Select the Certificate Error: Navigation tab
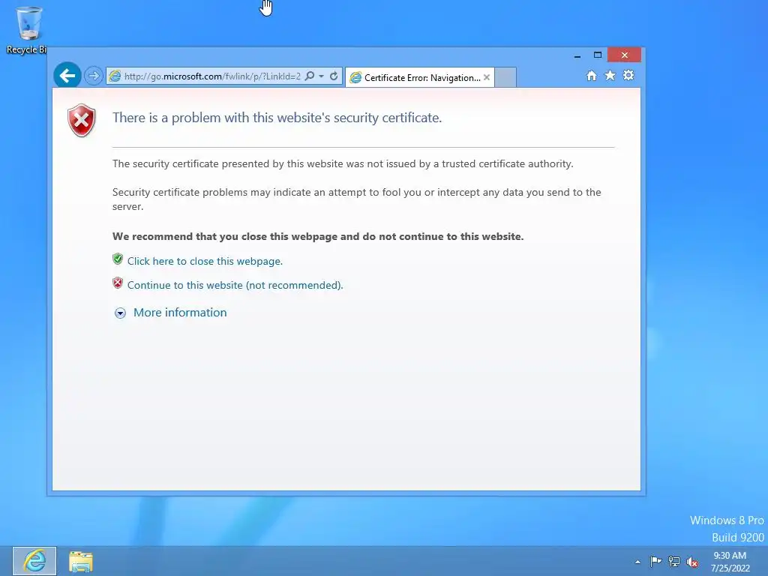 click(x=420, y=77)
